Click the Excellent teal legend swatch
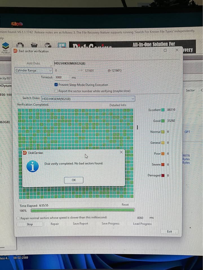The height and width of the screenshot is (270, 203). pos(163,110)
